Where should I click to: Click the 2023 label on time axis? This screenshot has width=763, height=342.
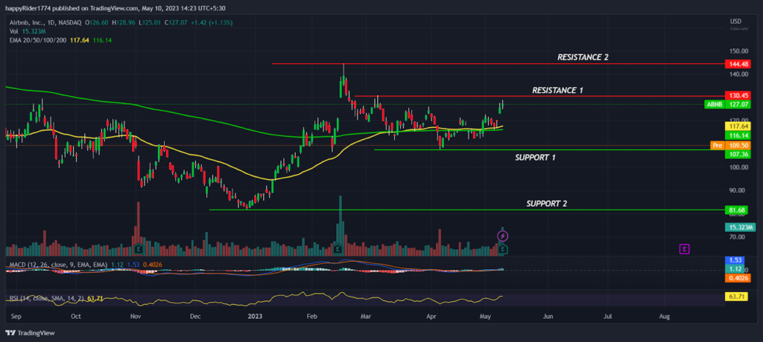[255, 316]
